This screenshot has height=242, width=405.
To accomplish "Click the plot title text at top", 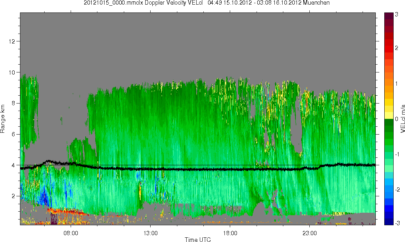I will pyautogui.click(x=207, y=3).
